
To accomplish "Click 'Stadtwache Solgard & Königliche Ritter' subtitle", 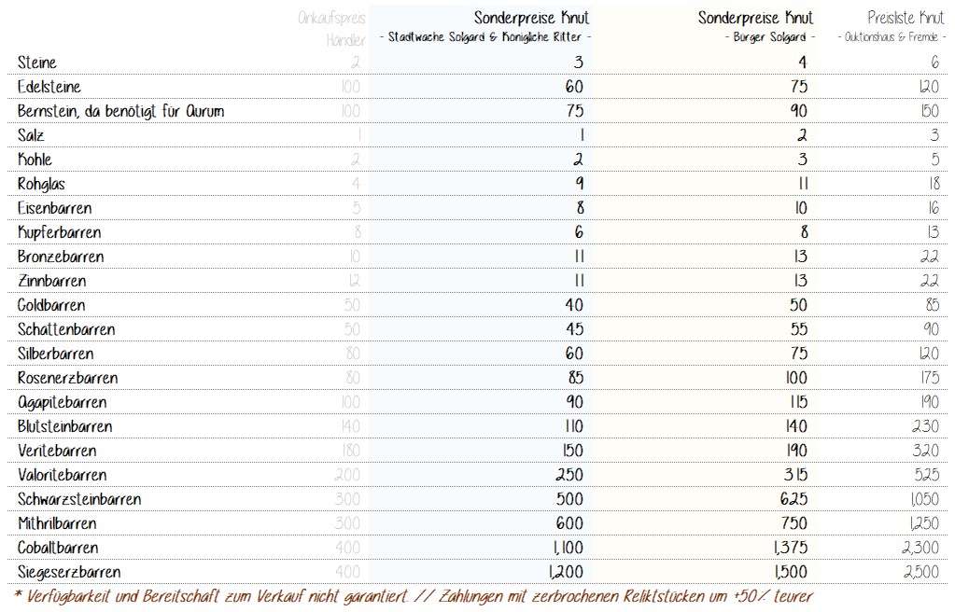I will coord(485,37).
